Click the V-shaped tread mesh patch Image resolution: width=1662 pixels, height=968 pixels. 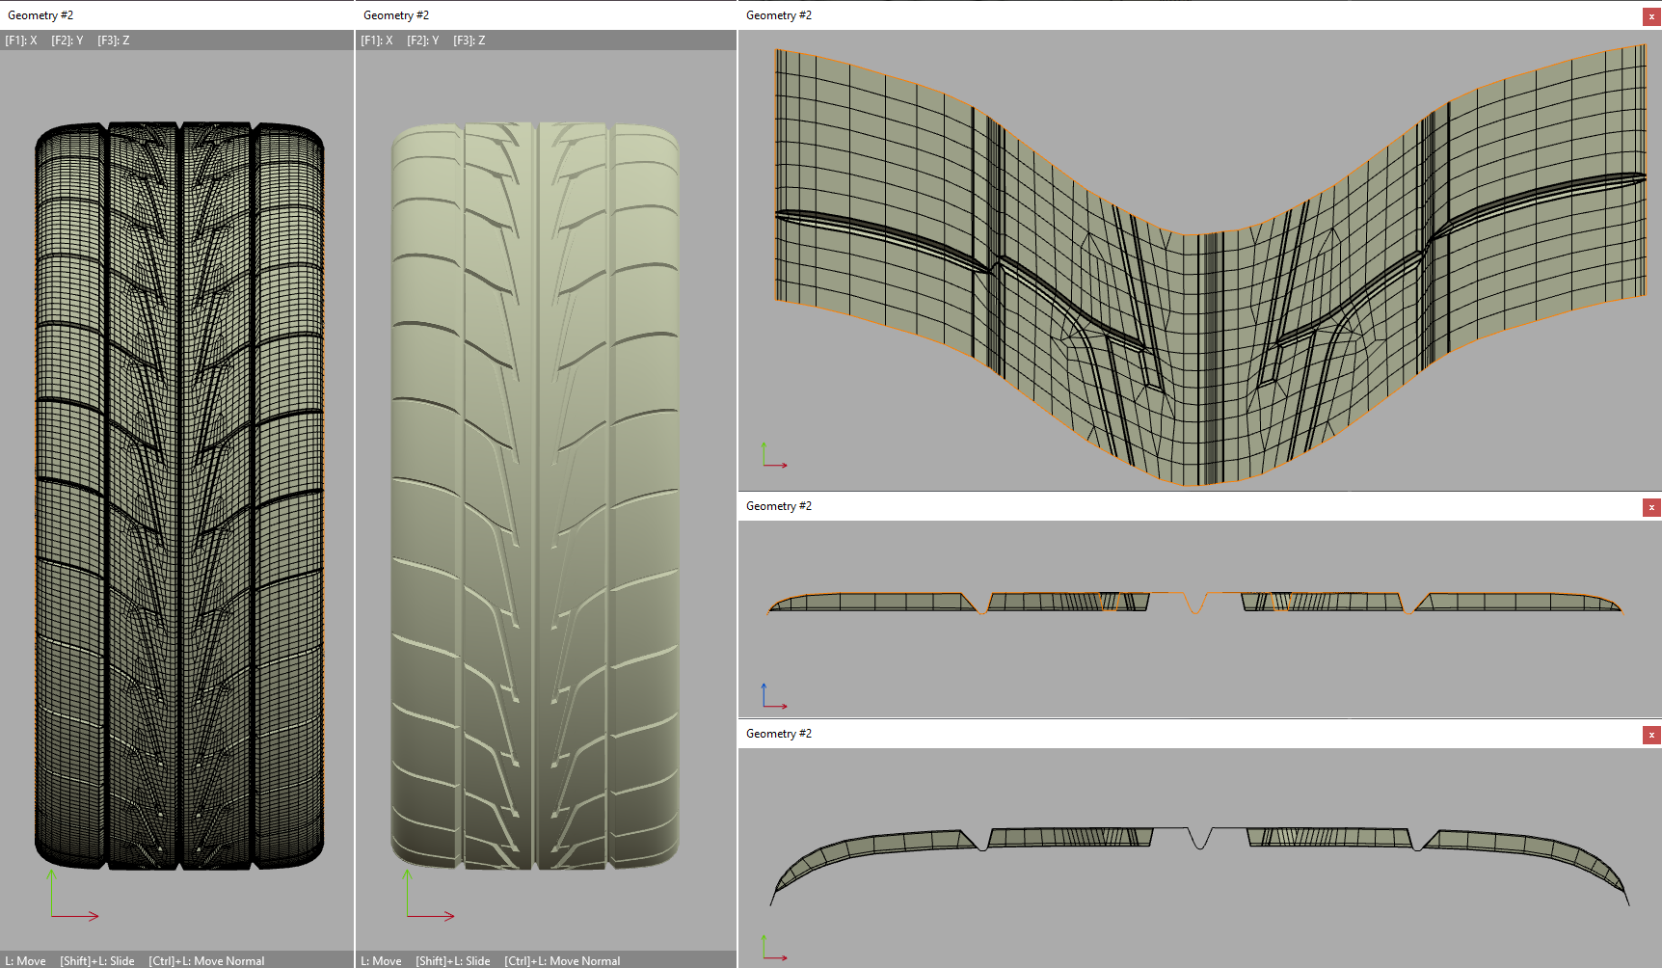tap(1211, 265)
